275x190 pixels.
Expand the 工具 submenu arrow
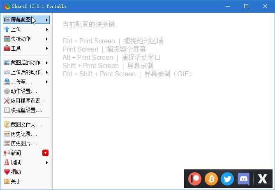click(47, 48)
